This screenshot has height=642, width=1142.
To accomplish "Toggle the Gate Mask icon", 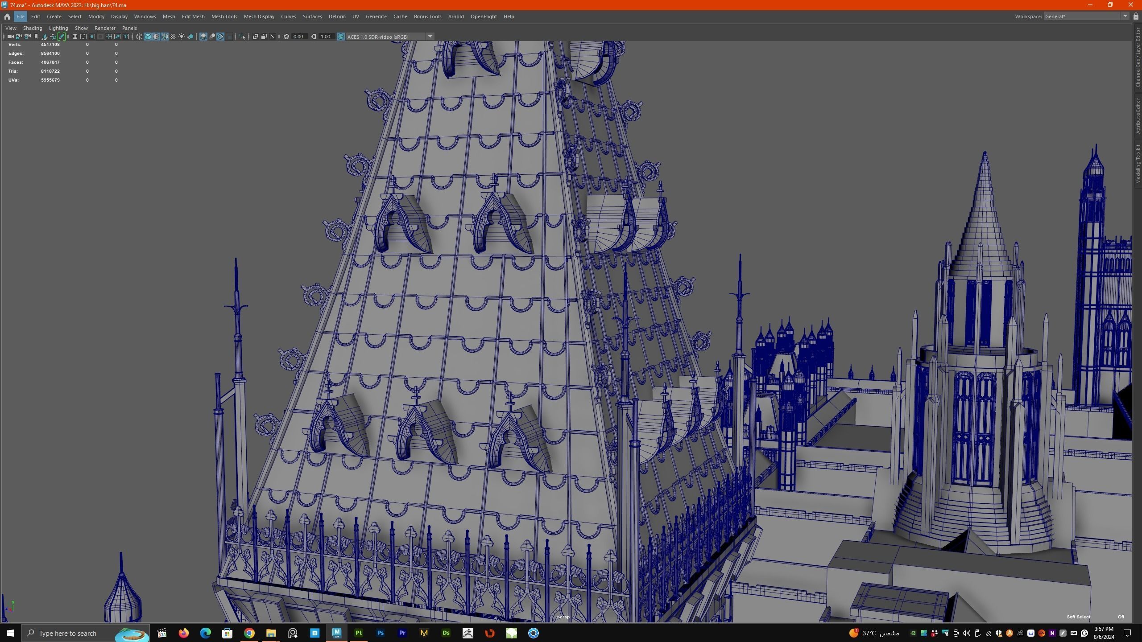I will (x=100, y=37).
